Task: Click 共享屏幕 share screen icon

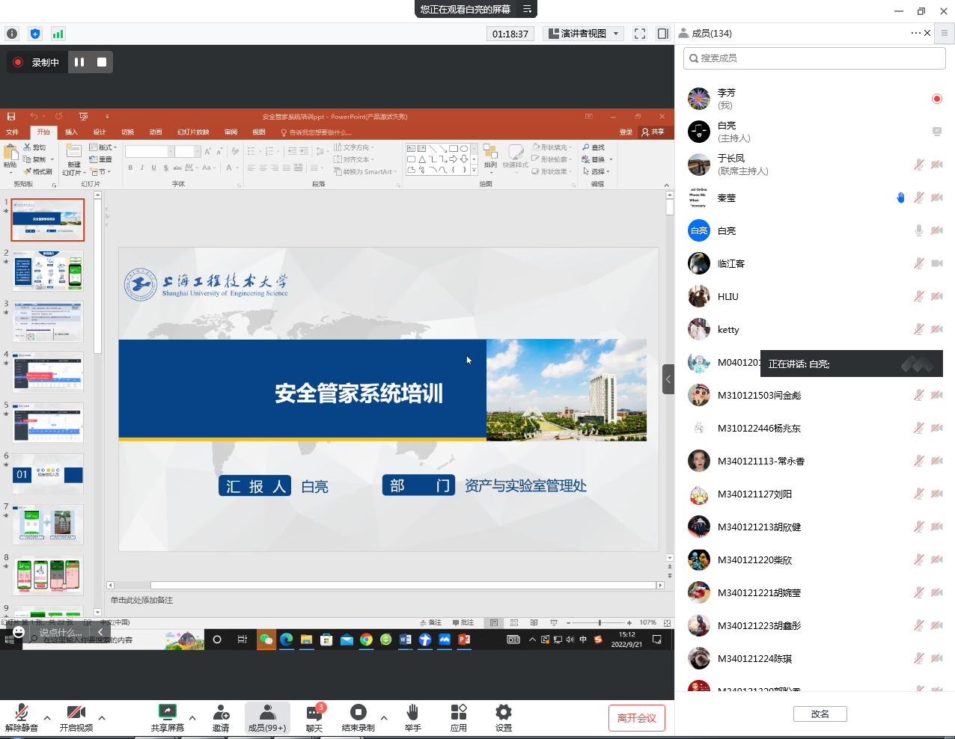Action: 167,717
